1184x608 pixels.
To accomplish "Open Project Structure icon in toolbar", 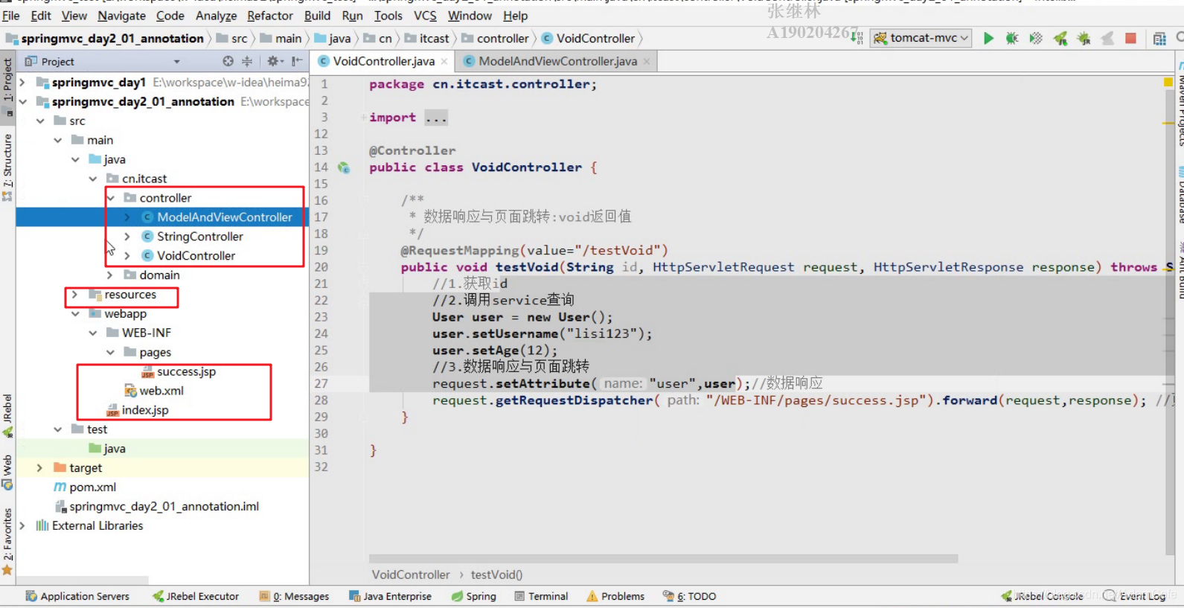I will tap(1159, 39).
